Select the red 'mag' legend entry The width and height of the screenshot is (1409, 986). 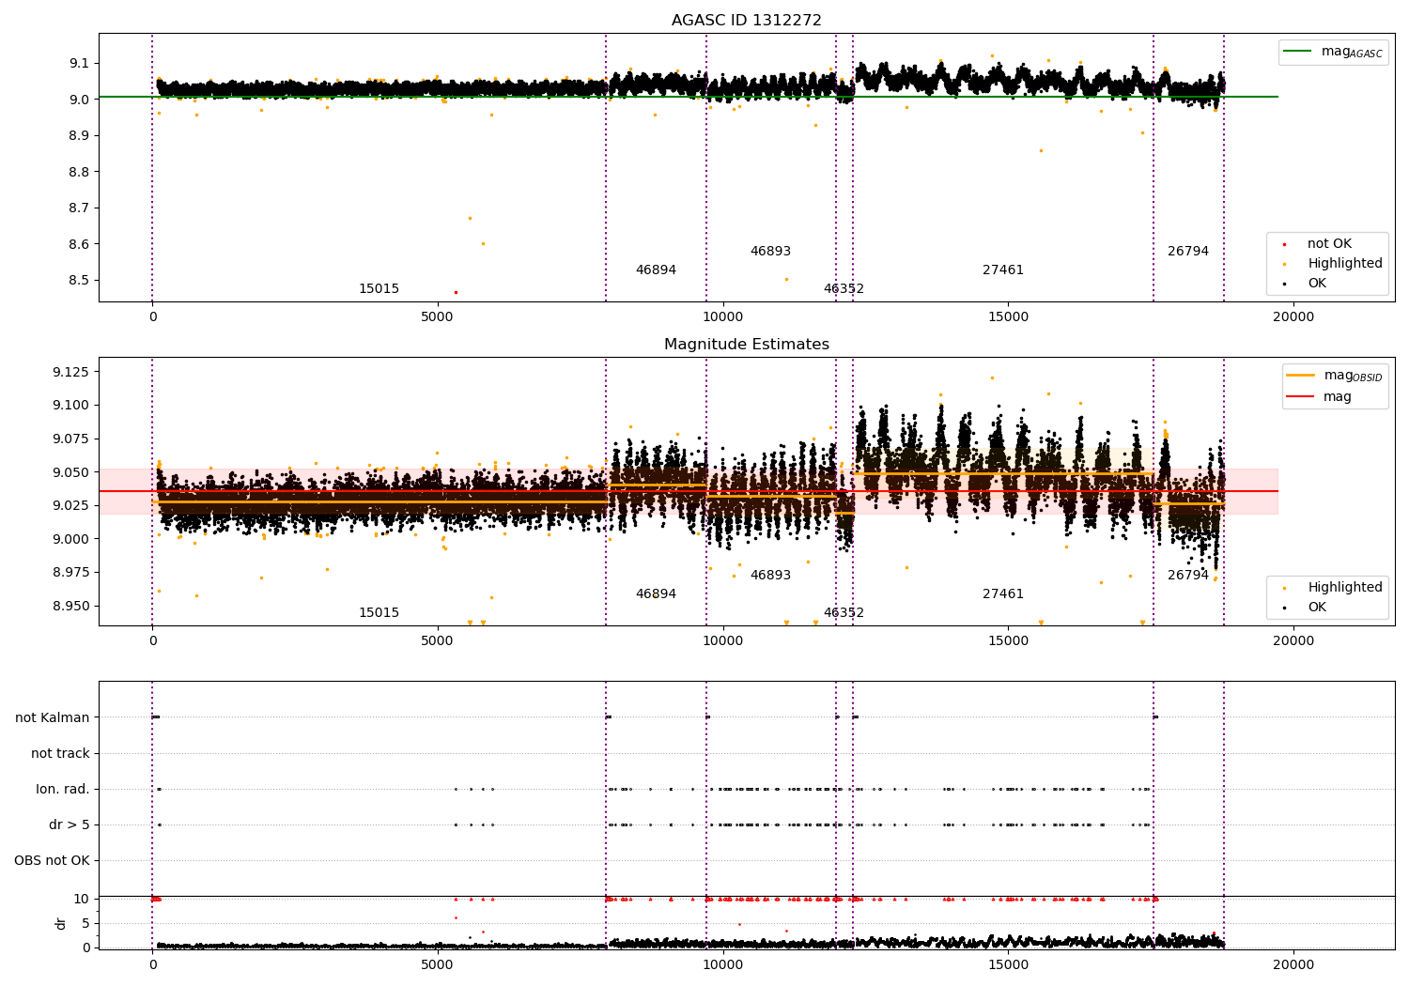[1319, 397]
